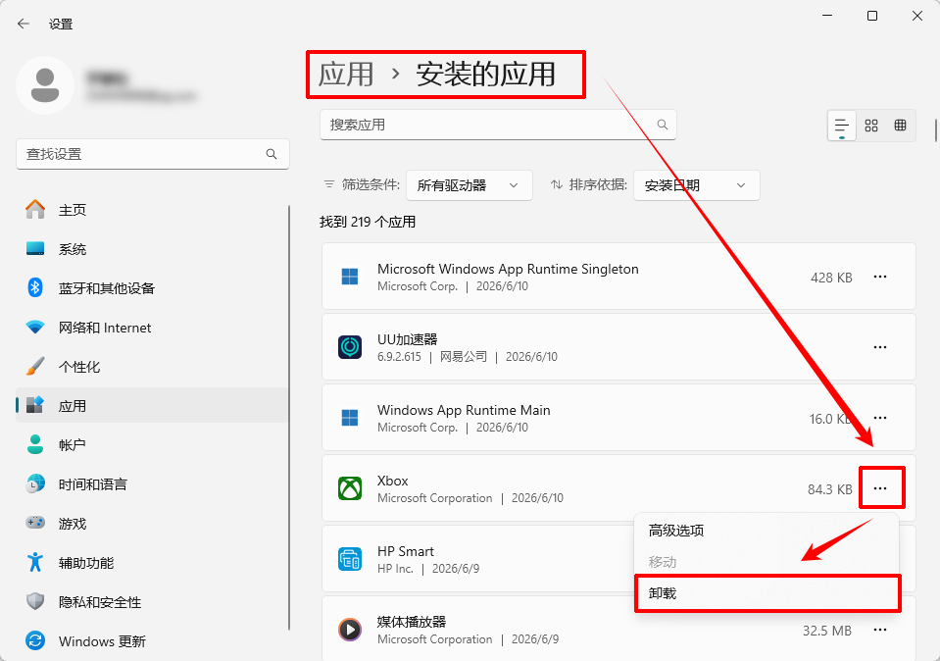Open 主页 from the sidebar

tap(153, 210)
